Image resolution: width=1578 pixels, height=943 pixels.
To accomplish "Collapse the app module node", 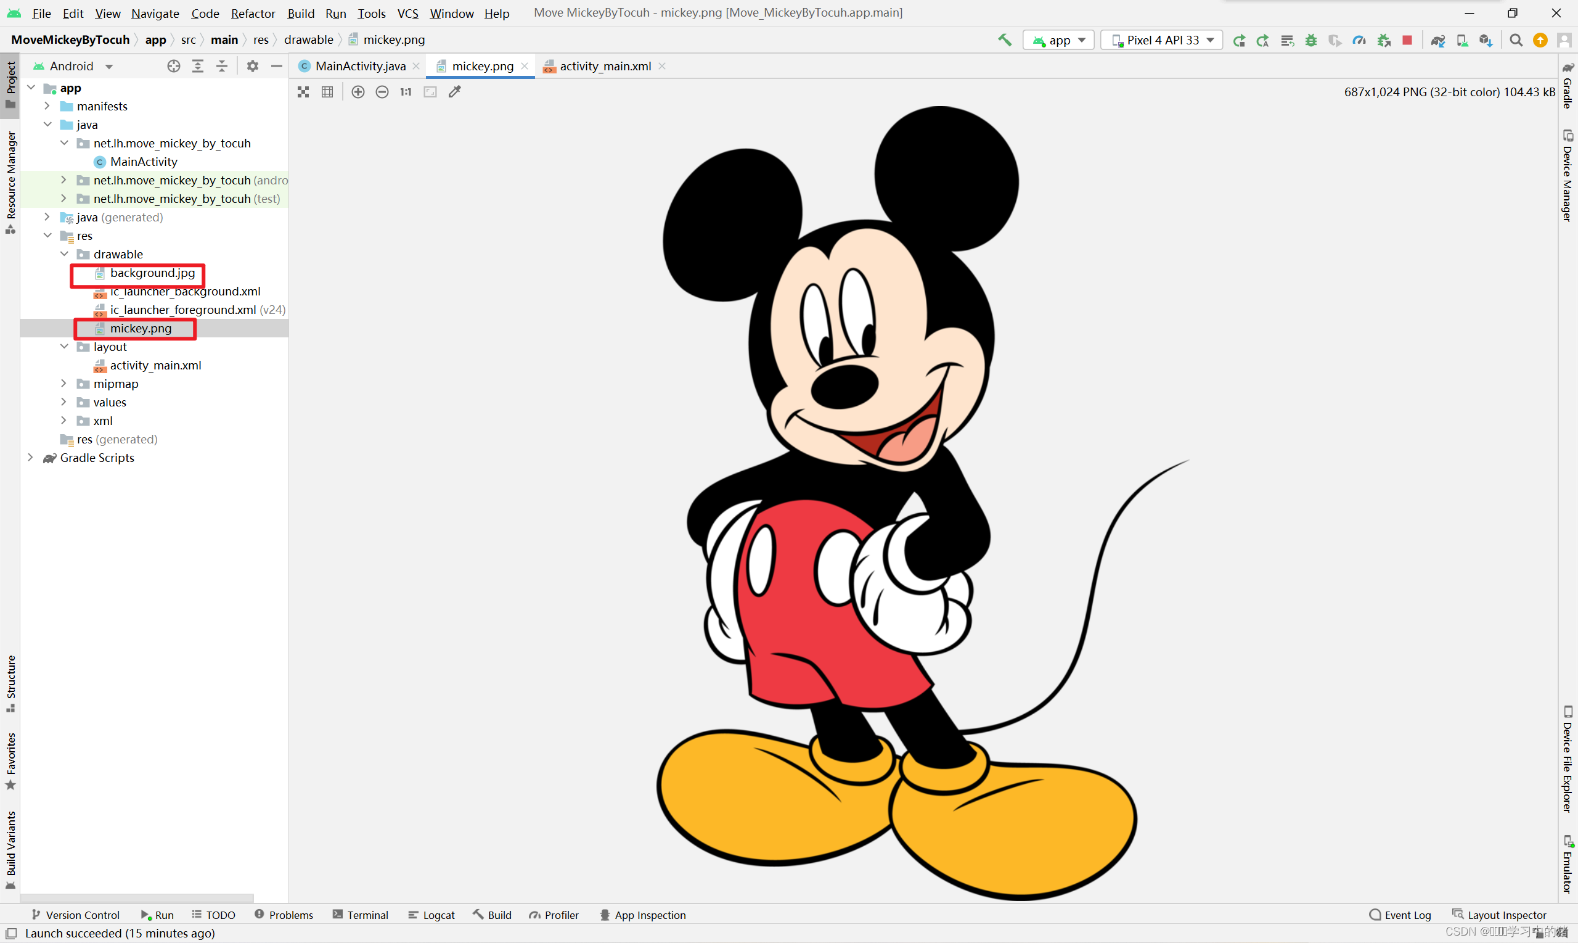I will (x=30, y=88).
